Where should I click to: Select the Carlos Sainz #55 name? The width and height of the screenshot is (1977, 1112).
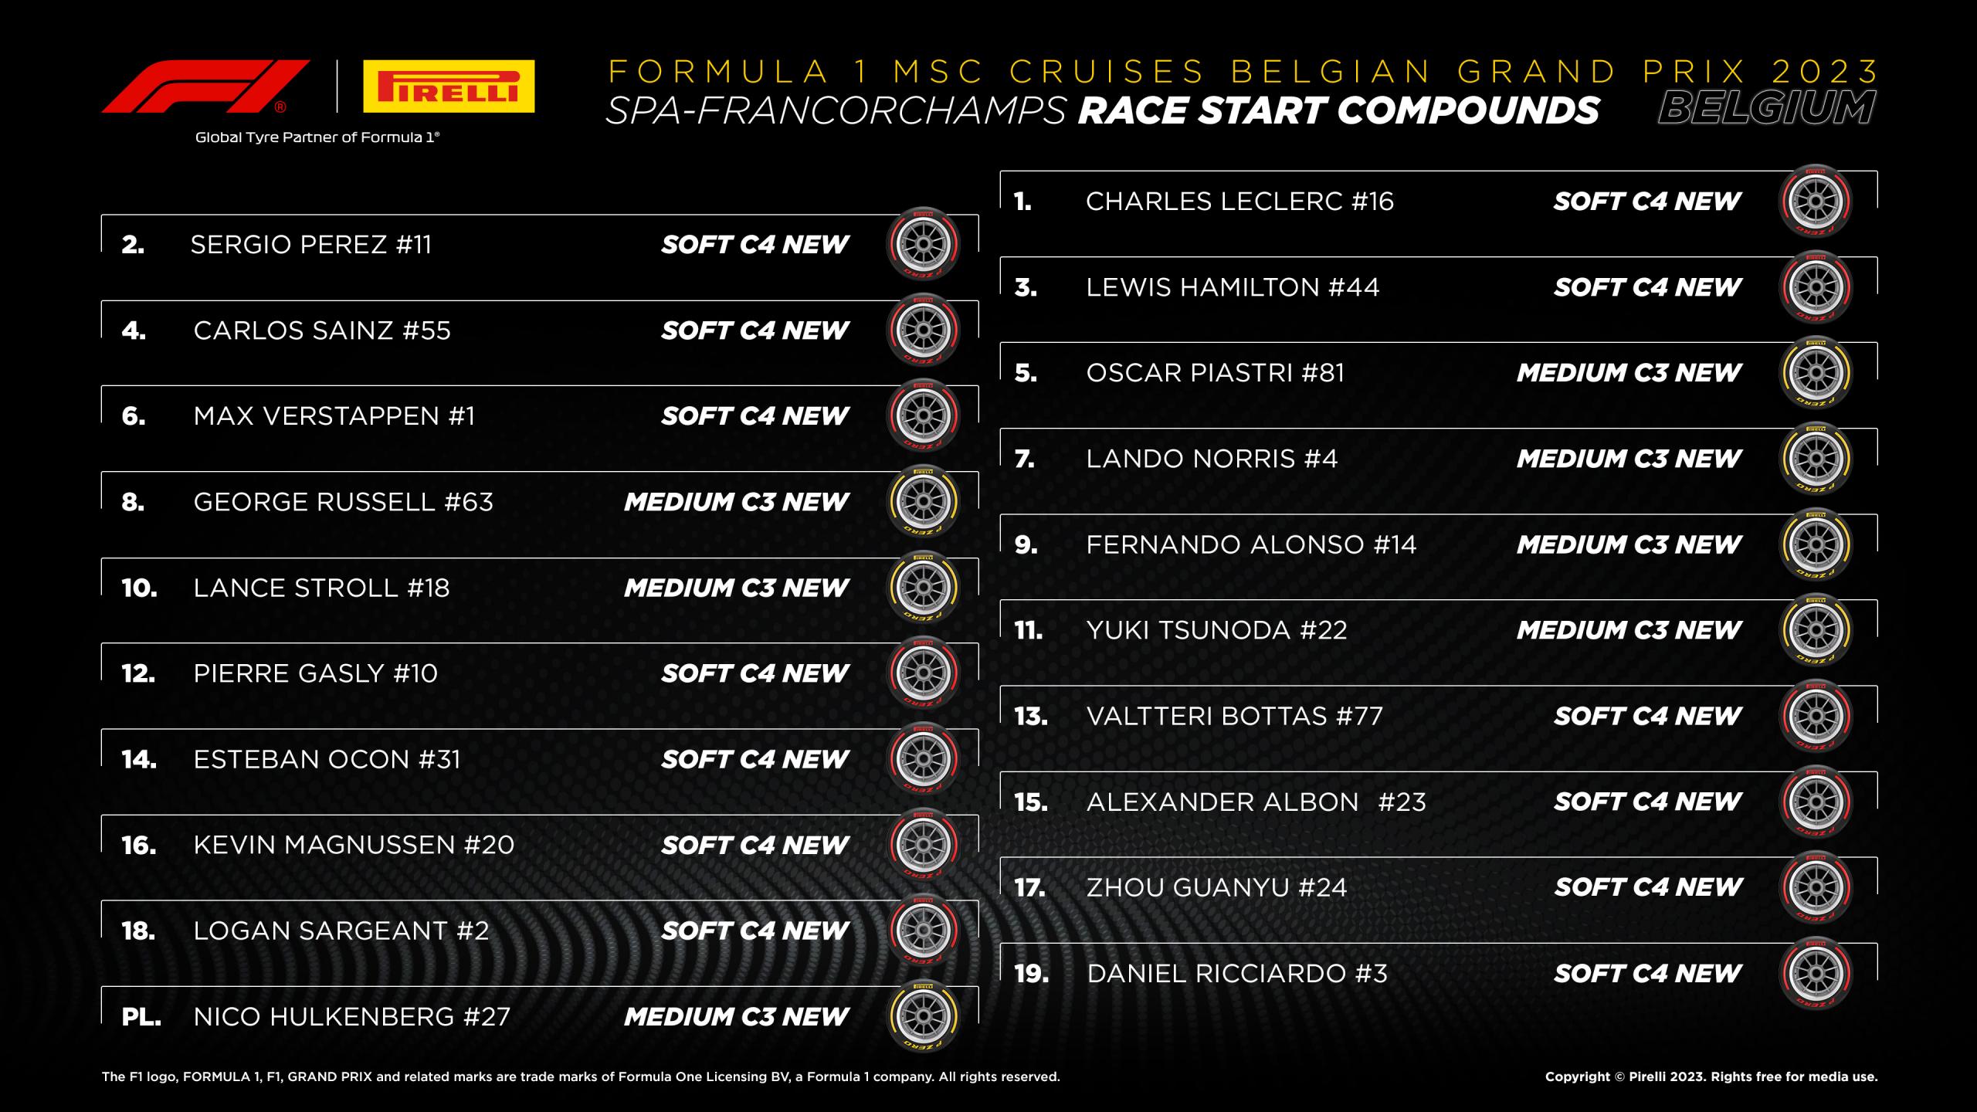pos(322,331)
